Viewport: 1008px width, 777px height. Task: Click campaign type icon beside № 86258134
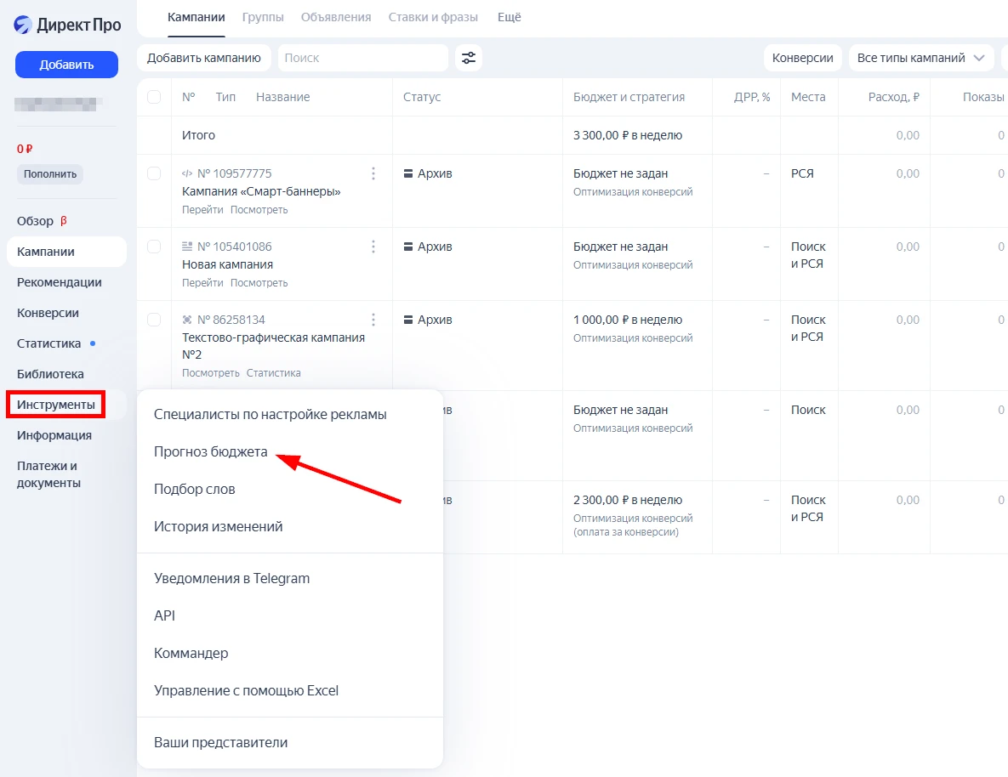(x=187, y=320)
